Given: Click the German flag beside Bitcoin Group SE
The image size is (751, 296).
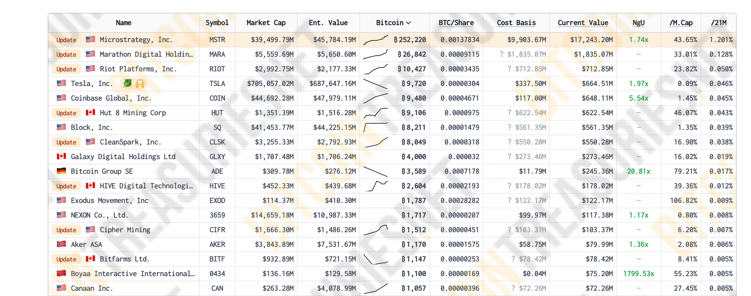Looking at the screenshot, I should [x=61, y=171].
